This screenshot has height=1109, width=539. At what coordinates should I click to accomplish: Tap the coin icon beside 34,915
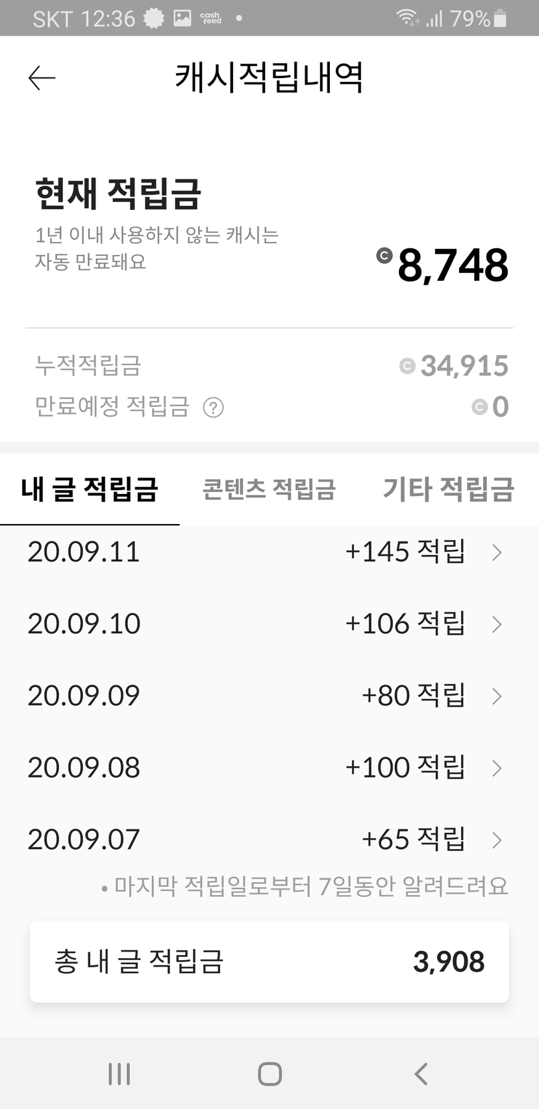click(x=407, y=366)
